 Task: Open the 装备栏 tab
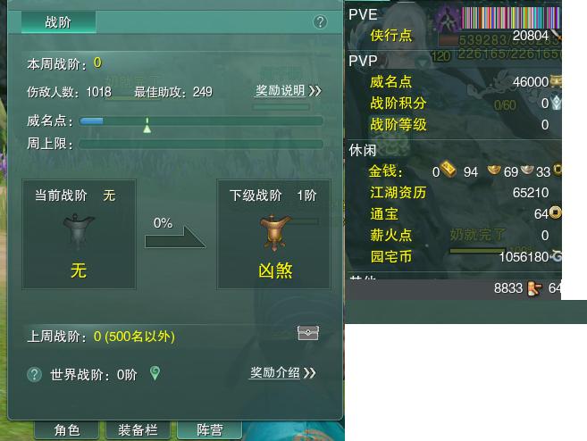[138, 429]
